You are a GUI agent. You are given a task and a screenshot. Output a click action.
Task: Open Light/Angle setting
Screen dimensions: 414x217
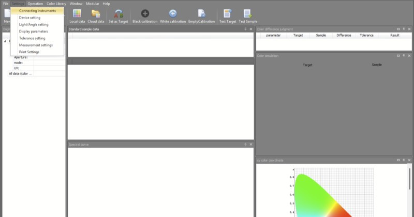pos(37,24)
